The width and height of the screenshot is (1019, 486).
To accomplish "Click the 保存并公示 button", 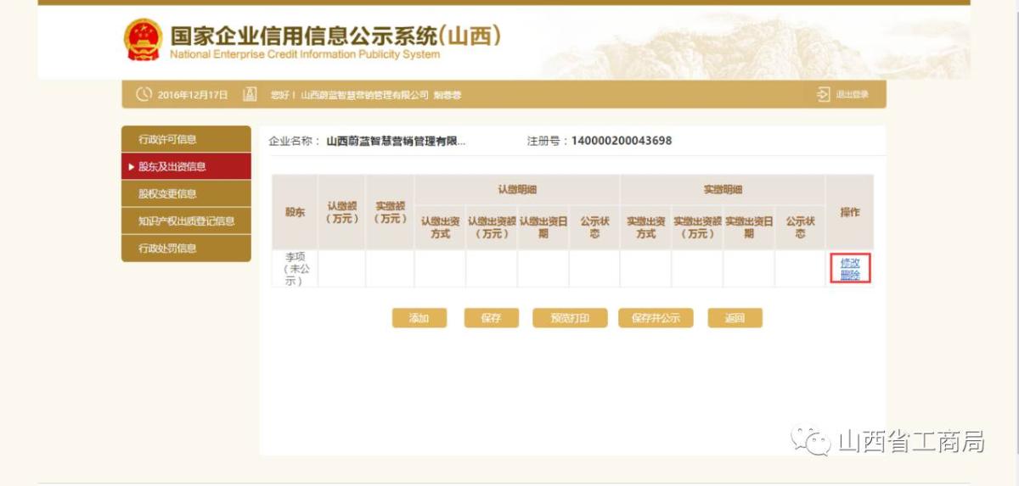I will pos(656,318).
